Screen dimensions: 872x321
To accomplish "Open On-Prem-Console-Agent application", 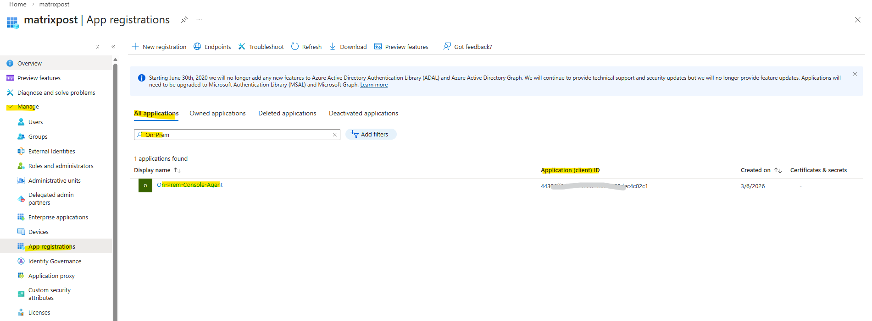I will click(x=189, y=185).
